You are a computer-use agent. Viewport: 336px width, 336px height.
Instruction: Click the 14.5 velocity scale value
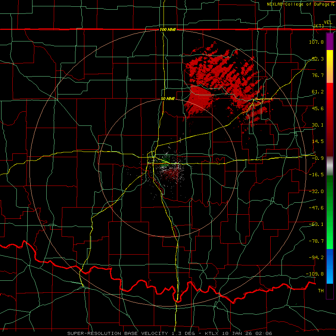click(x=318, y=141)
